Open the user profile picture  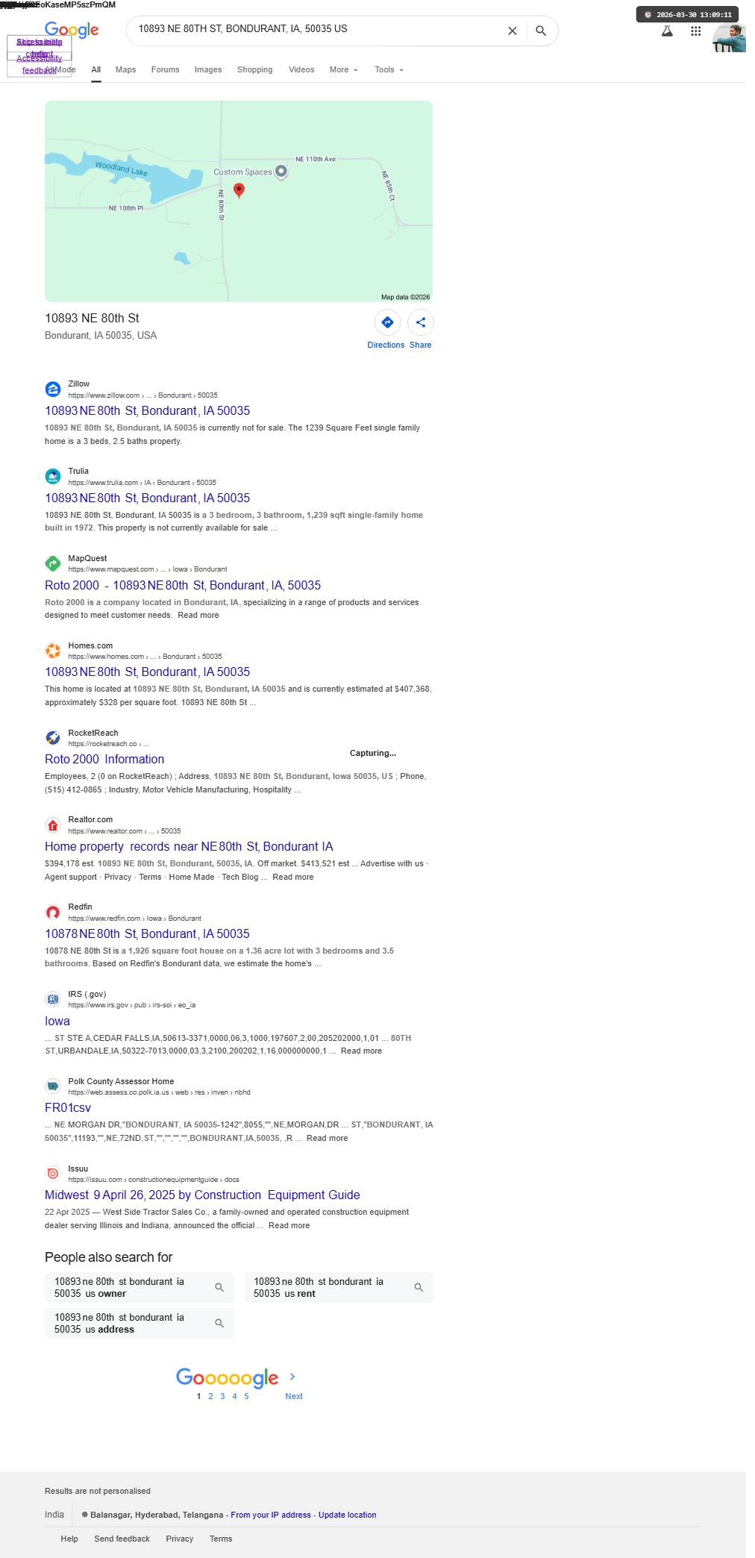pos(729,38)
